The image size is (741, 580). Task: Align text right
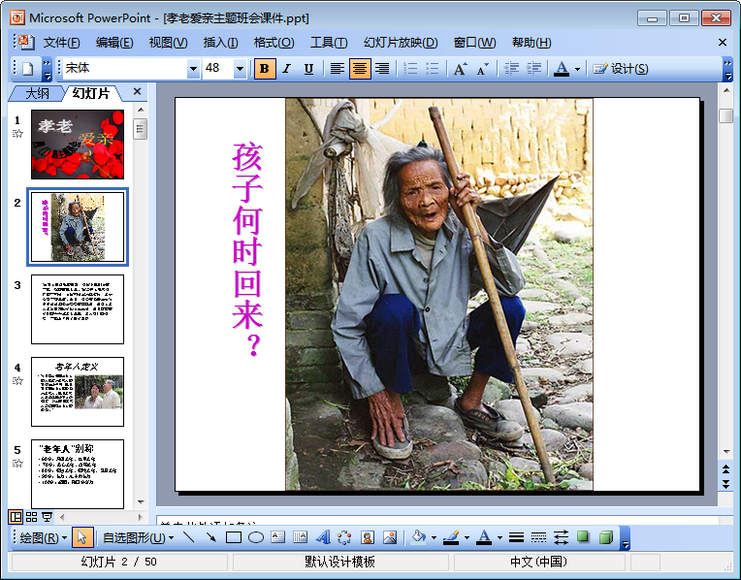[x=382, y=69]
